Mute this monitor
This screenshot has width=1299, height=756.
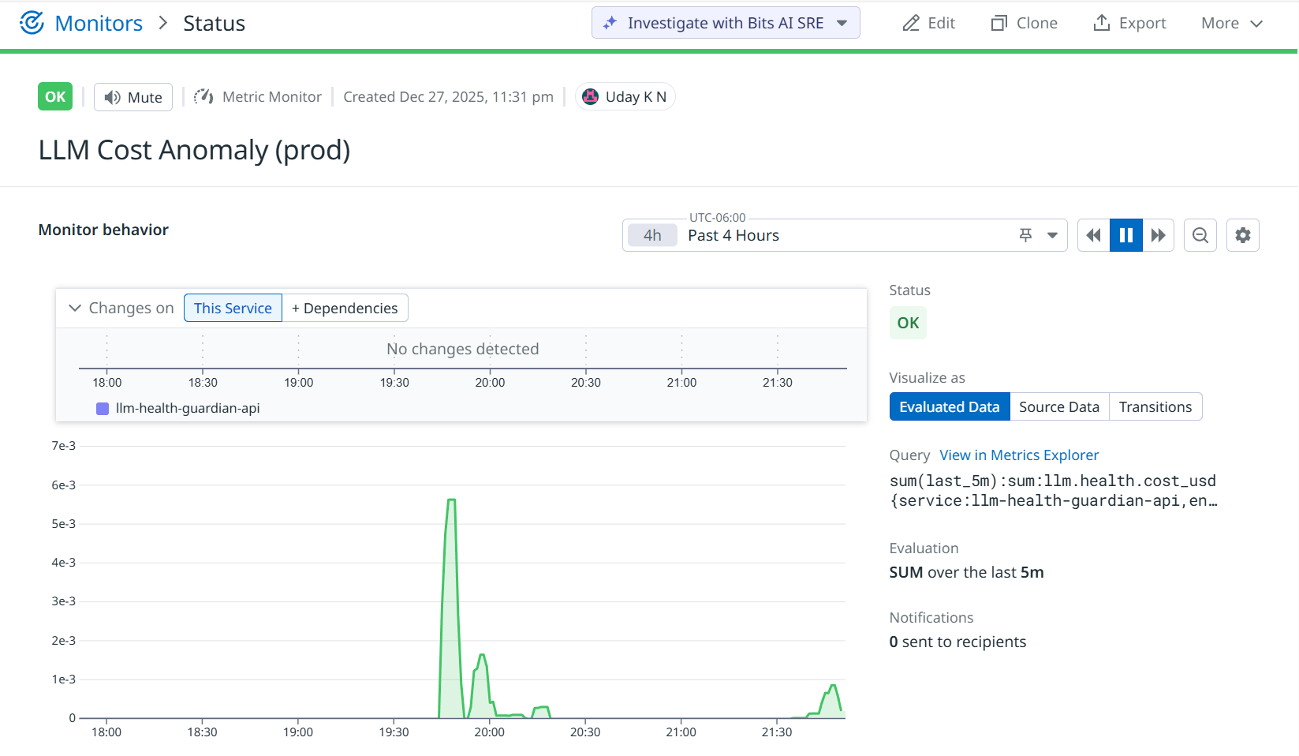click(133, 97)
